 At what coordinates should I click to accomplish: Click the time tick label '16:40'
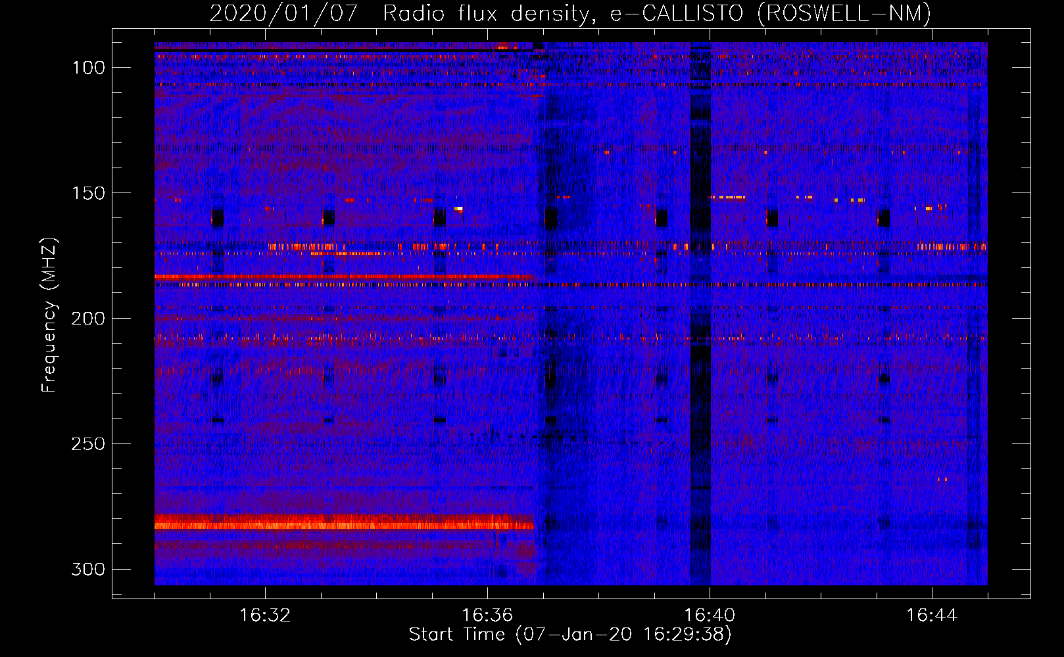(710, 616)
